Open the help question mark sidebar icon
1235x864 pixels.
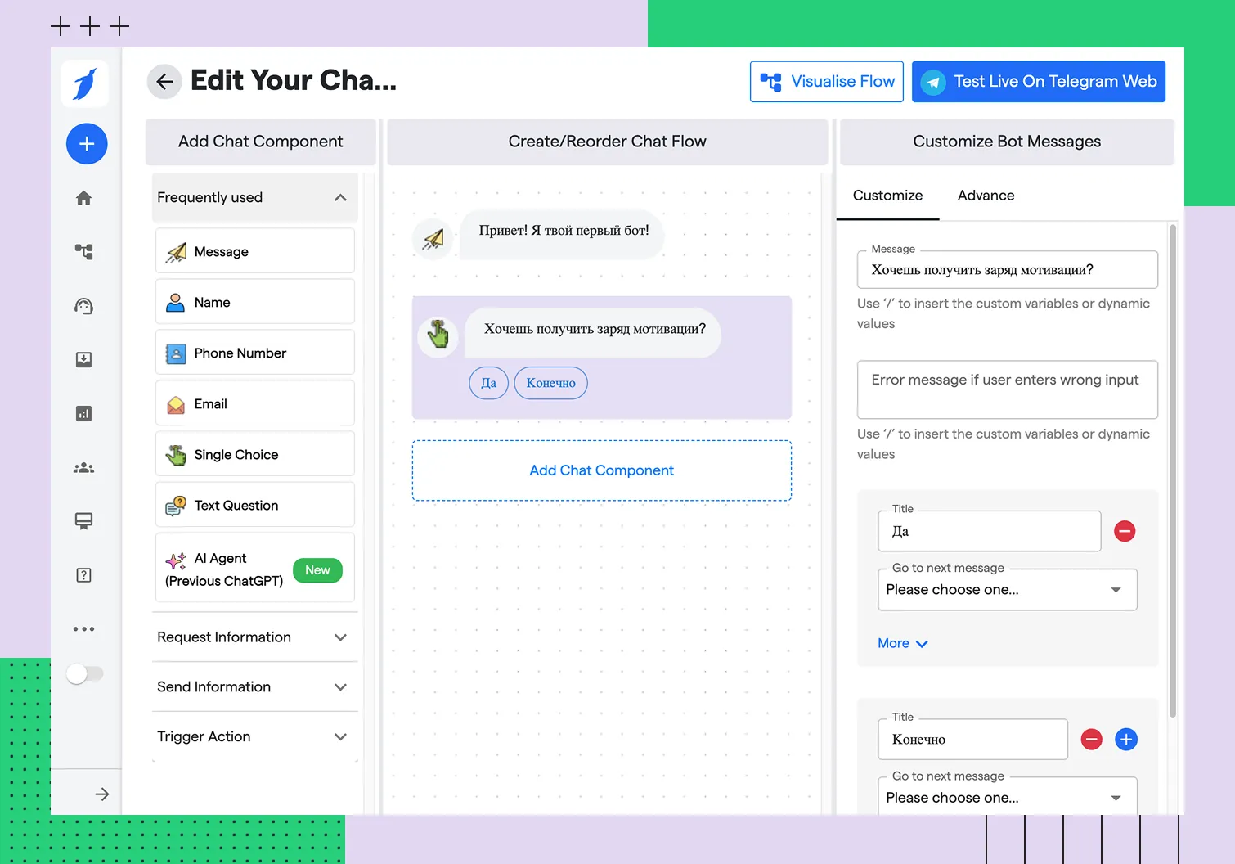(83, 575)
